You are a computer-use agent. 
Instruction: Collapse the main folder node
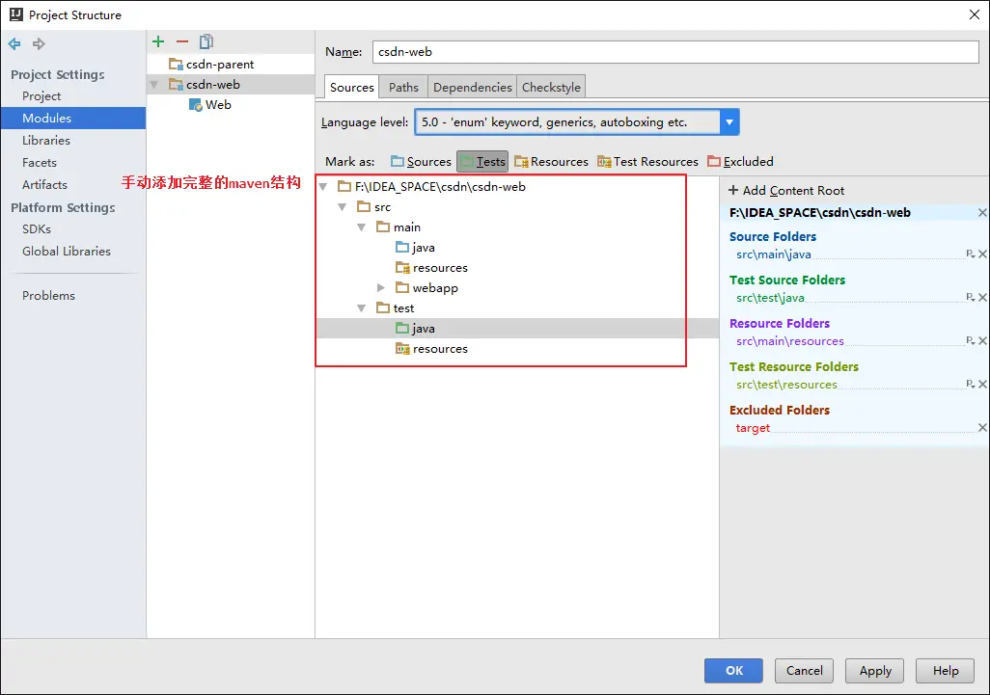click(x=361, y=227)
